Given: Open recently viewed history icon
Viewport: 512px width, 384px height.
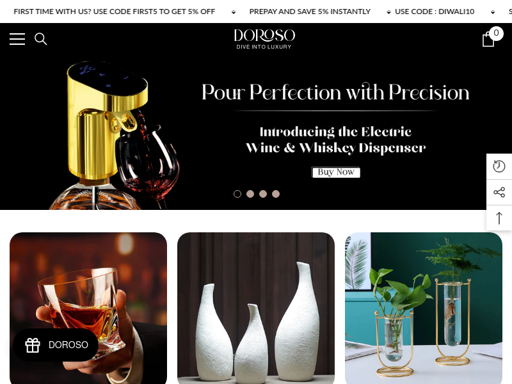Looking at the screenshot, I should pos(499,166).
